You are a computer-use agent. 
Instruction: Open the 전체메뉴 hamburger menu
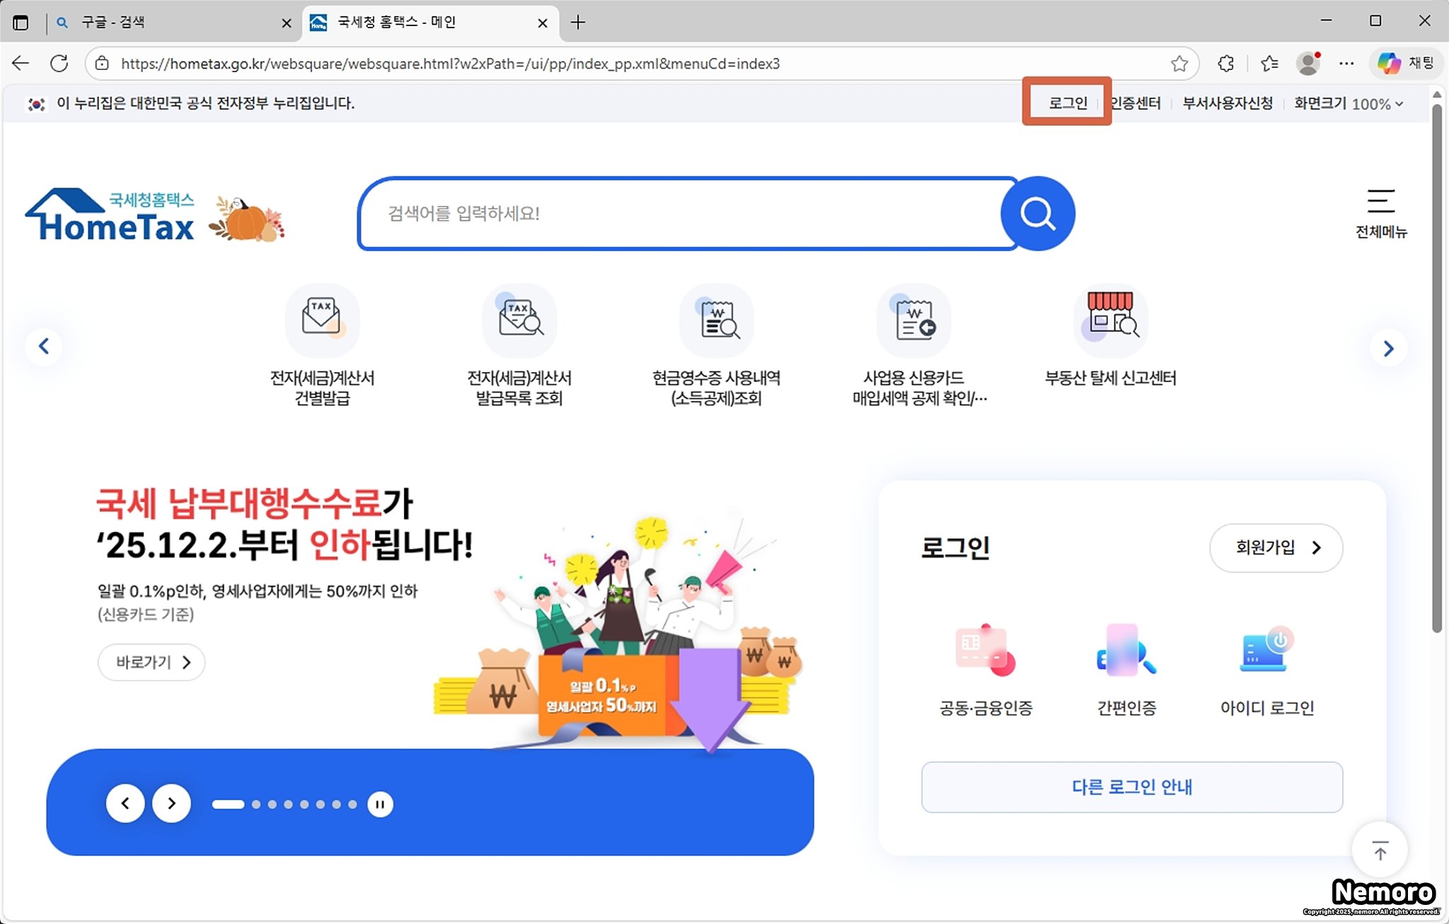pyautogui.click(x=1380, y=212)
